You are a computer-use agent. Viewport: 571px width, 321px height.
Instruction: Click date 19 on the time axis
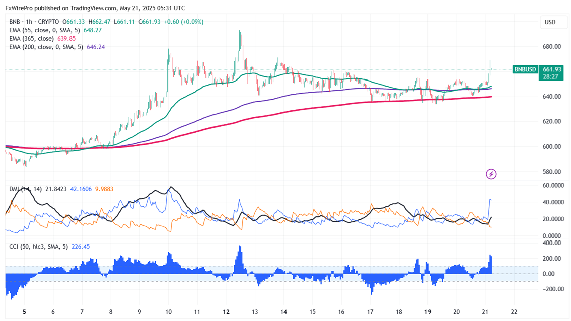point(428,312)
